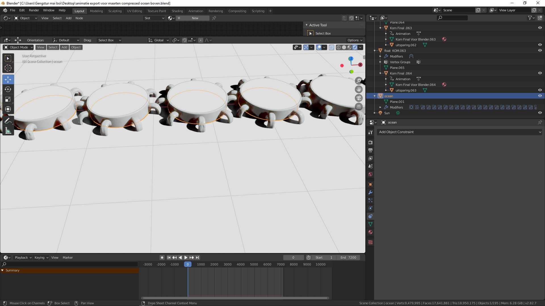Collapse the ocean object tree row
The width and height of the screenshot is (545, 306).
click(x=375, y=96)
